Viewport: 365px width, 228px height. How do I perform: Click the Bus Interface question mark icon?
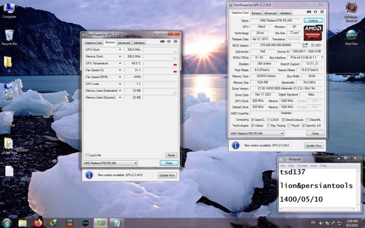tap(321, 58)
